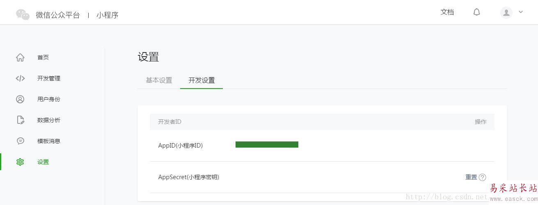Click the home icon in sidebar
This screenshot has height=205, width=538.
click(20, 57)
